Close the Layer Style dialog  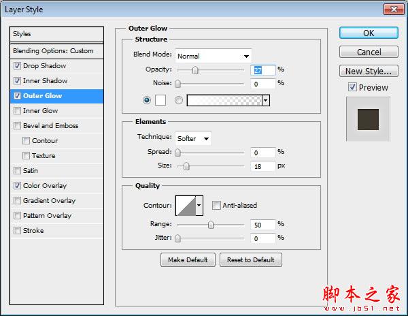(394, 10)
